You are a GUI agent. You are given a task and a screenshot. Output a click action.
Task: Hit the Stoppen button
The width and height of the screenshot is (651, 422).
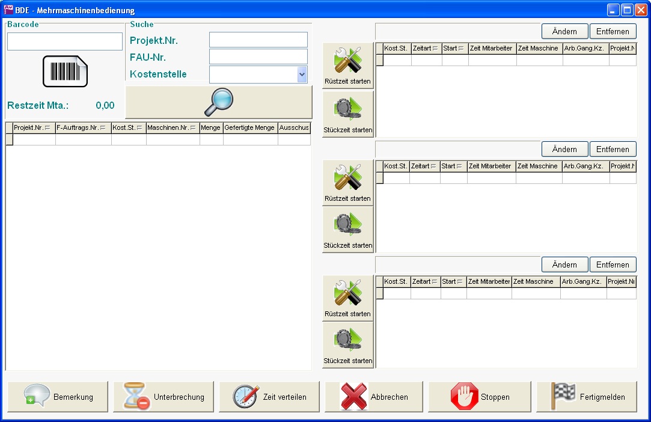[480, 397]
